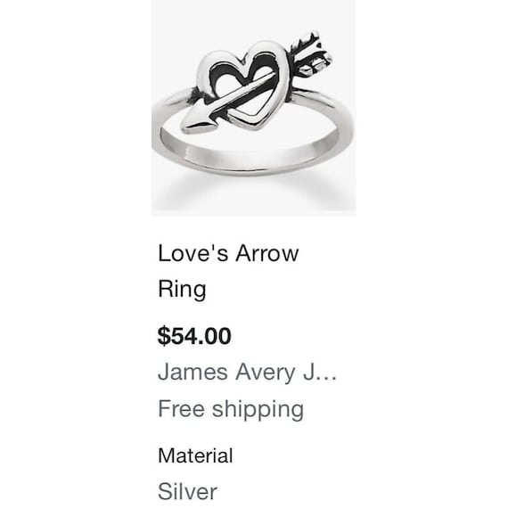Click the ring's shadow below the band

(x=253, y=191)
